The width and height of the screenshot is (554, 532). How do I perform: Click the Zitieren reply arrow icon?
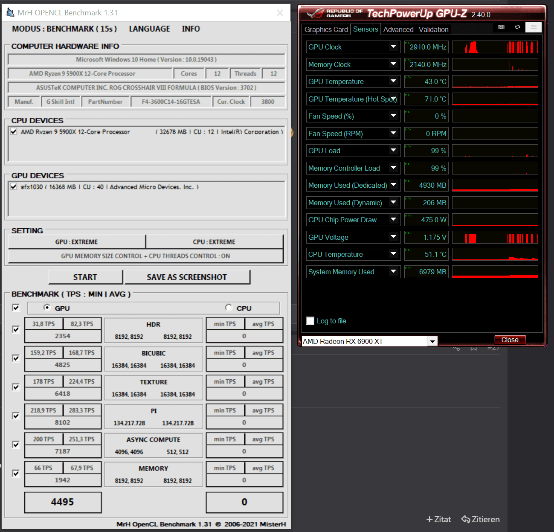pyautogui.click(x=466, y=519)
